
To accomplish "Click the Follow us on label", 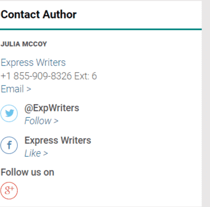I will point(28,172).
